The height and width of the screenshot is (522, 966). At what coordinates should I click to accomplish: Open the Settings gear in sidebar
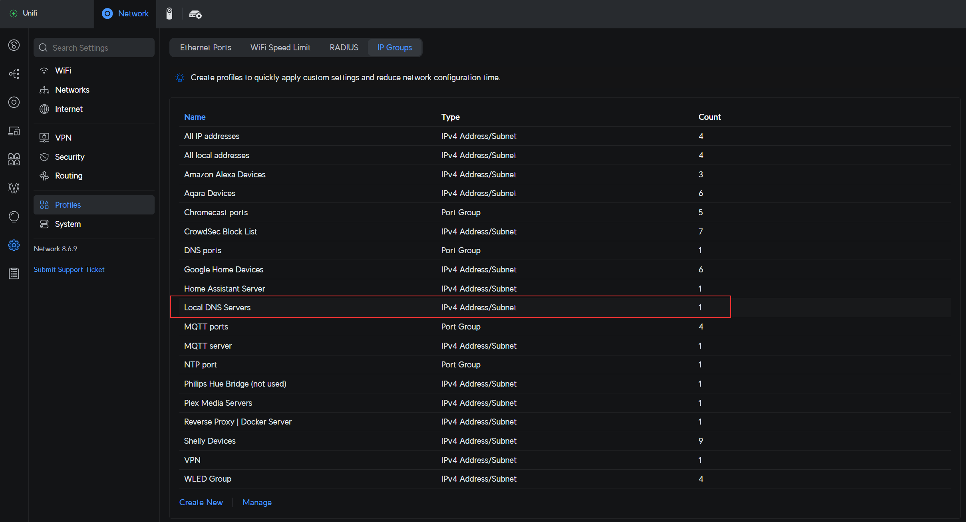14,245
